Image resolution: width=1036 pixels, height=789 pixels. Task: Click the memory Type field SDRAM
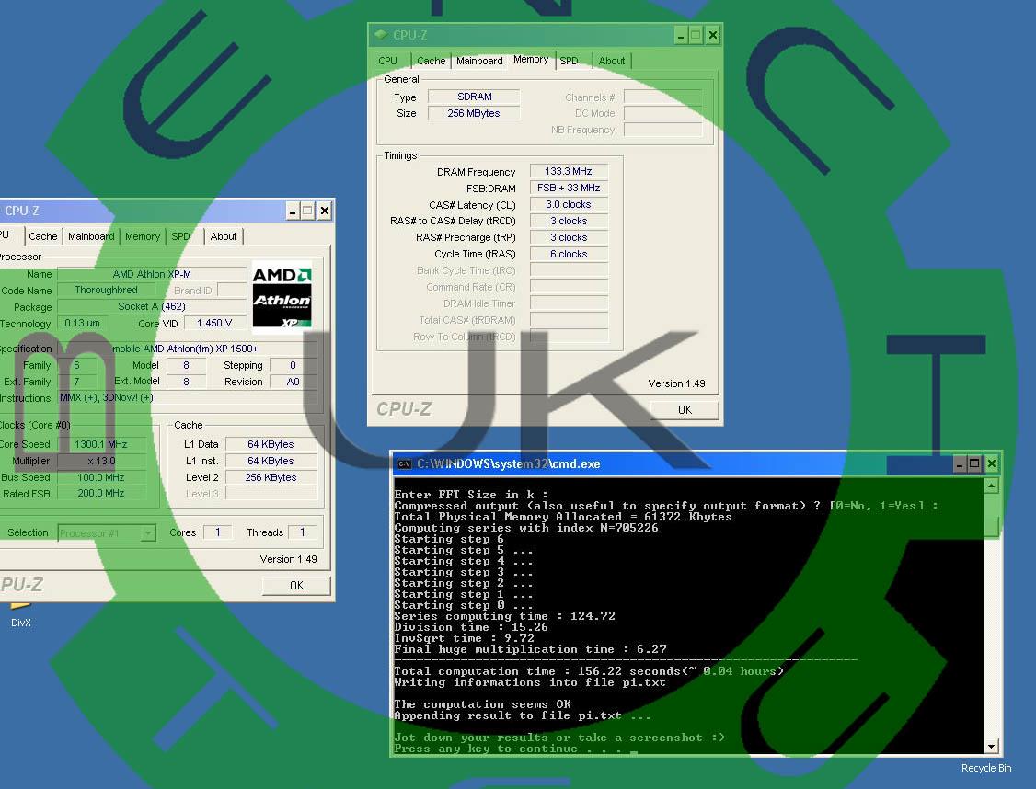click(474, 97)
